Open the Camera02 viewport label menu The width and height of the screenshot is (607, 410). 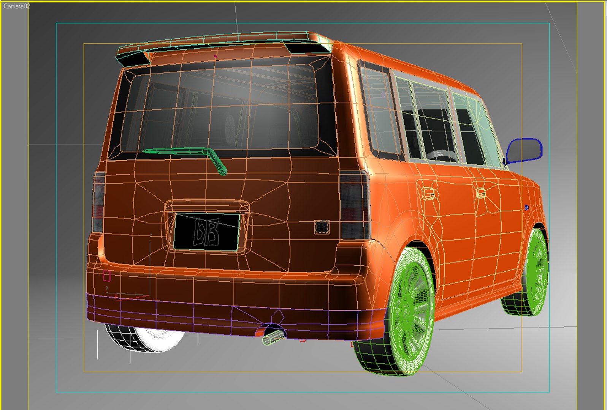click(17, 6)
